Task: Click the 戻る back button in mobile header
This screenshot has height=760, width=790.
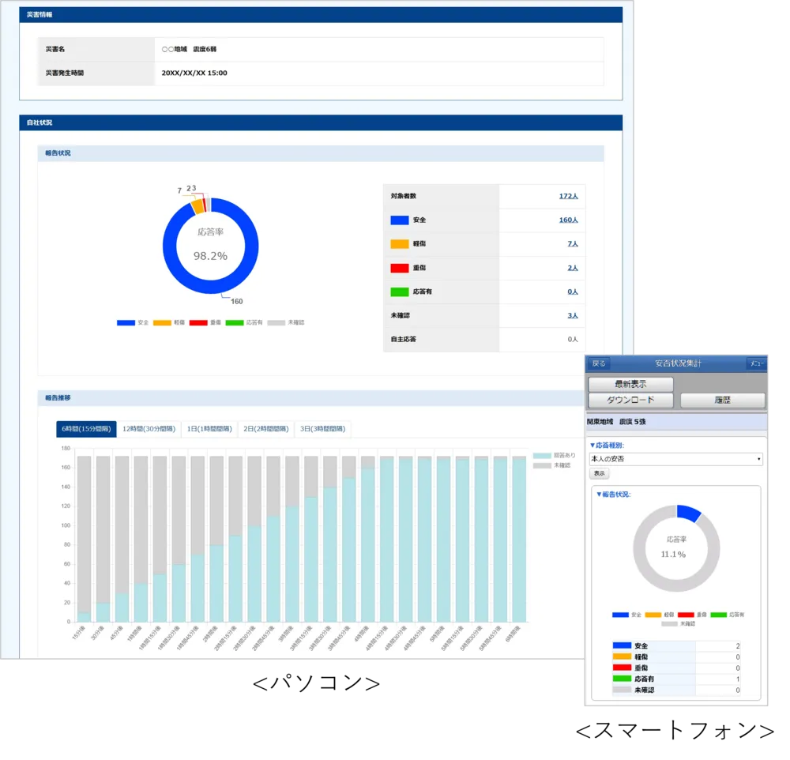Action: pyautogui.click(x=599, y=363)
